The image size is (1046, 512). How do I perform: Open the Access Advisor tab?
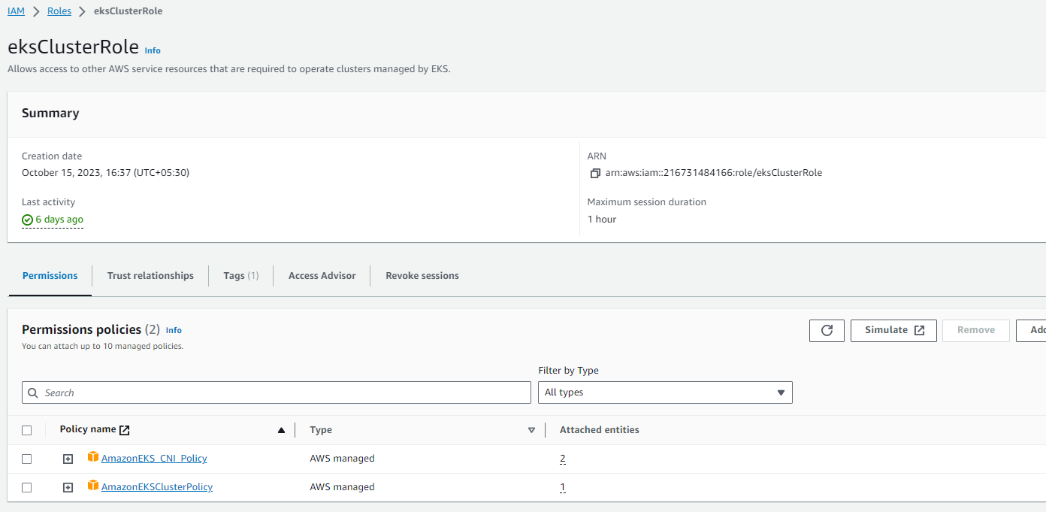(322, 276)
